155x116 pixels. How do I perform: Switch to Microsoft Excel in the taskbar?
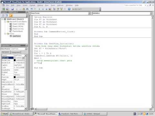tap(21, 114)
